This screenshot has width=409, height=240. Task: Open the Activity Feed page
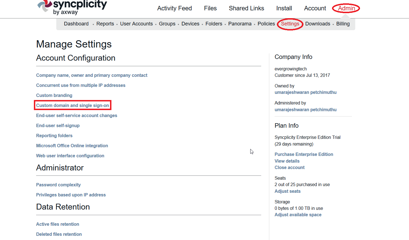(x=174, y=8)
